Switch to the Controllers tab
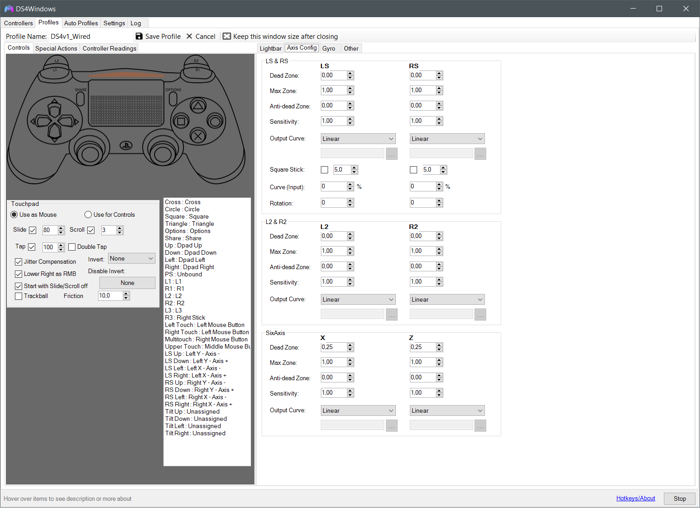Screen dimensions: 700x508 coord(19,23)
